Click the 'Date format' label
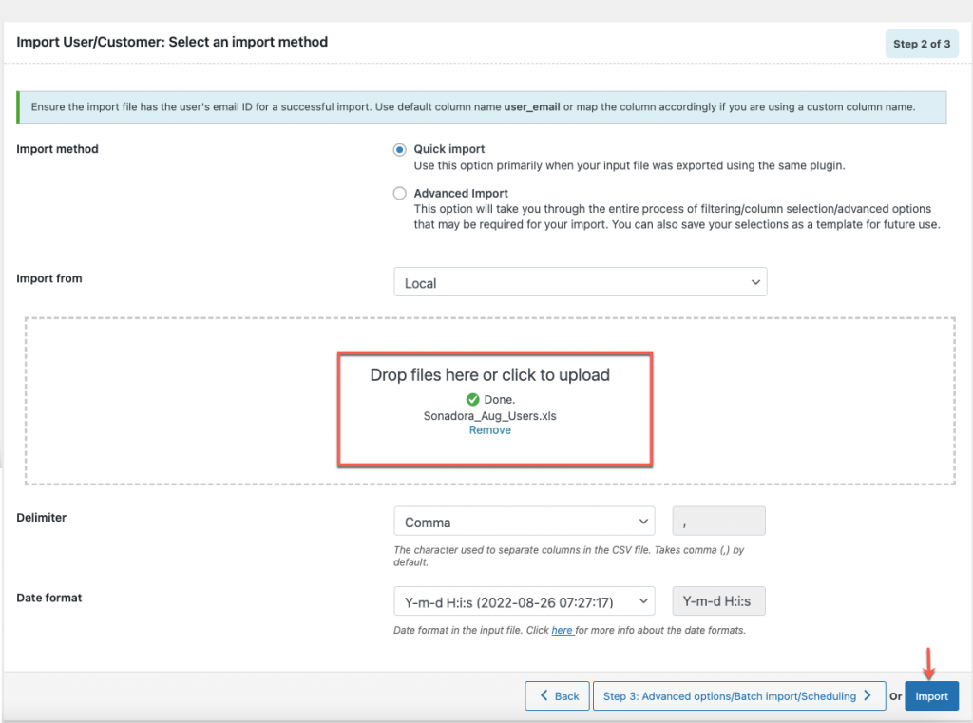 (49, 597)
